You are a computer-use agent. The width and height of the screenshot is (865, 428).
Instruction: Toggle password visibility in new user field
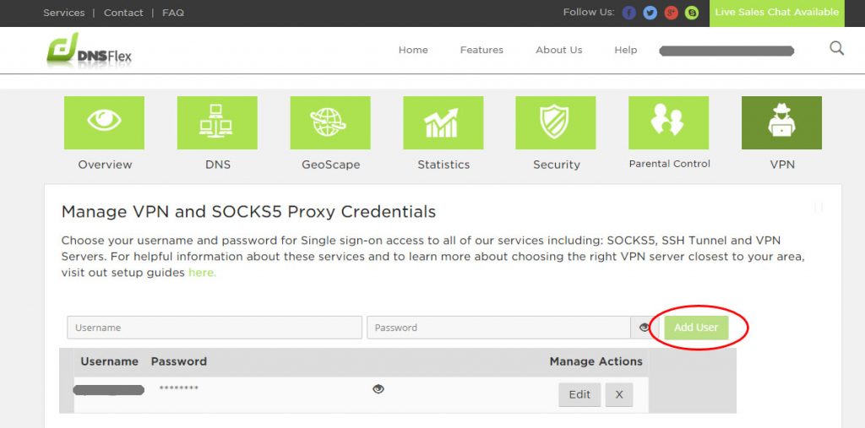(x=644, y=328)
